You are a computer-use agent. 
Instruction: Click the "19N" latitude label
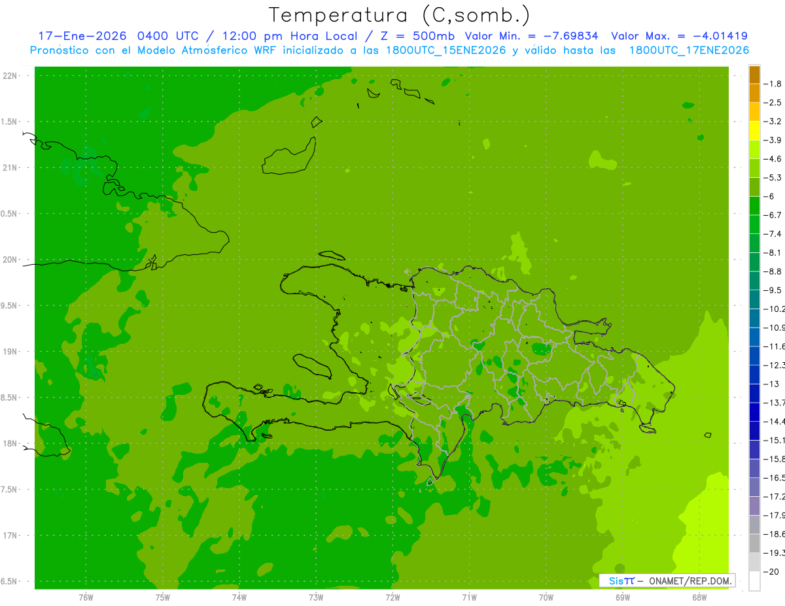9,352
